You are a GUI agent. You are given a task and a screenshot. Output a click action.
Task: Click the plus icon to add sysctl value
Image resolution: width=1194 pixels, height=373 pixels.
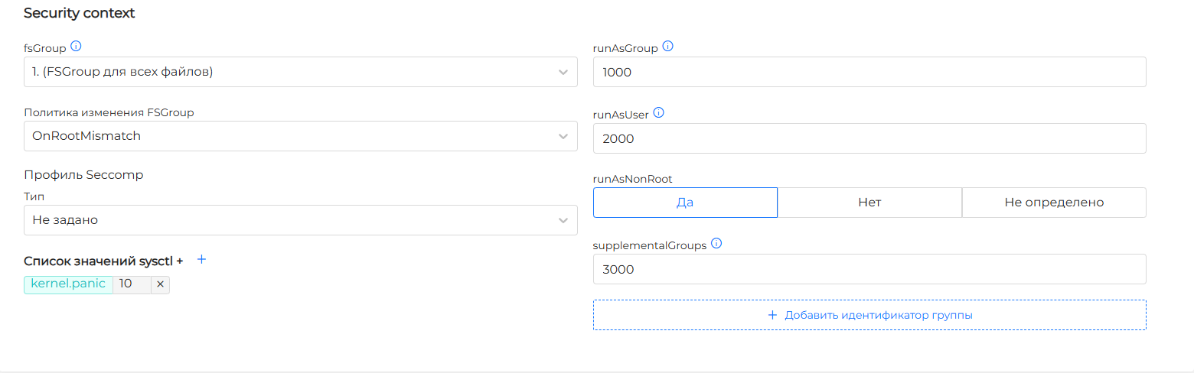click(202, 260)
